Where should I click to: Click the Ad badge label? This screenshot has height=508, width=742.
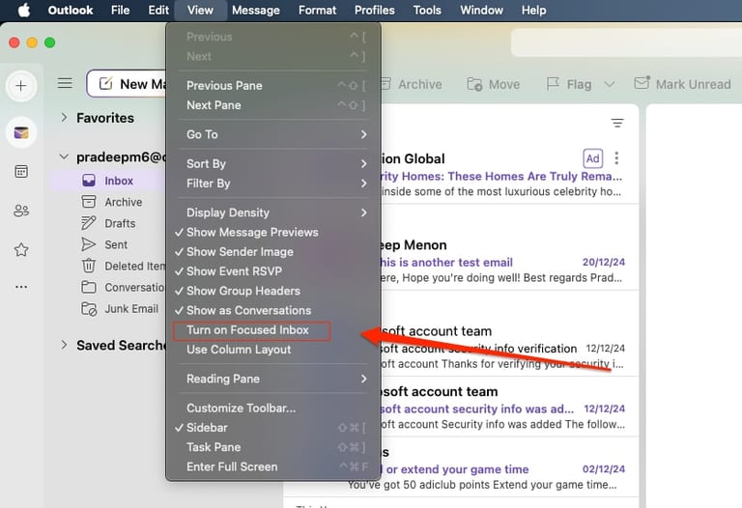[592, 158]
